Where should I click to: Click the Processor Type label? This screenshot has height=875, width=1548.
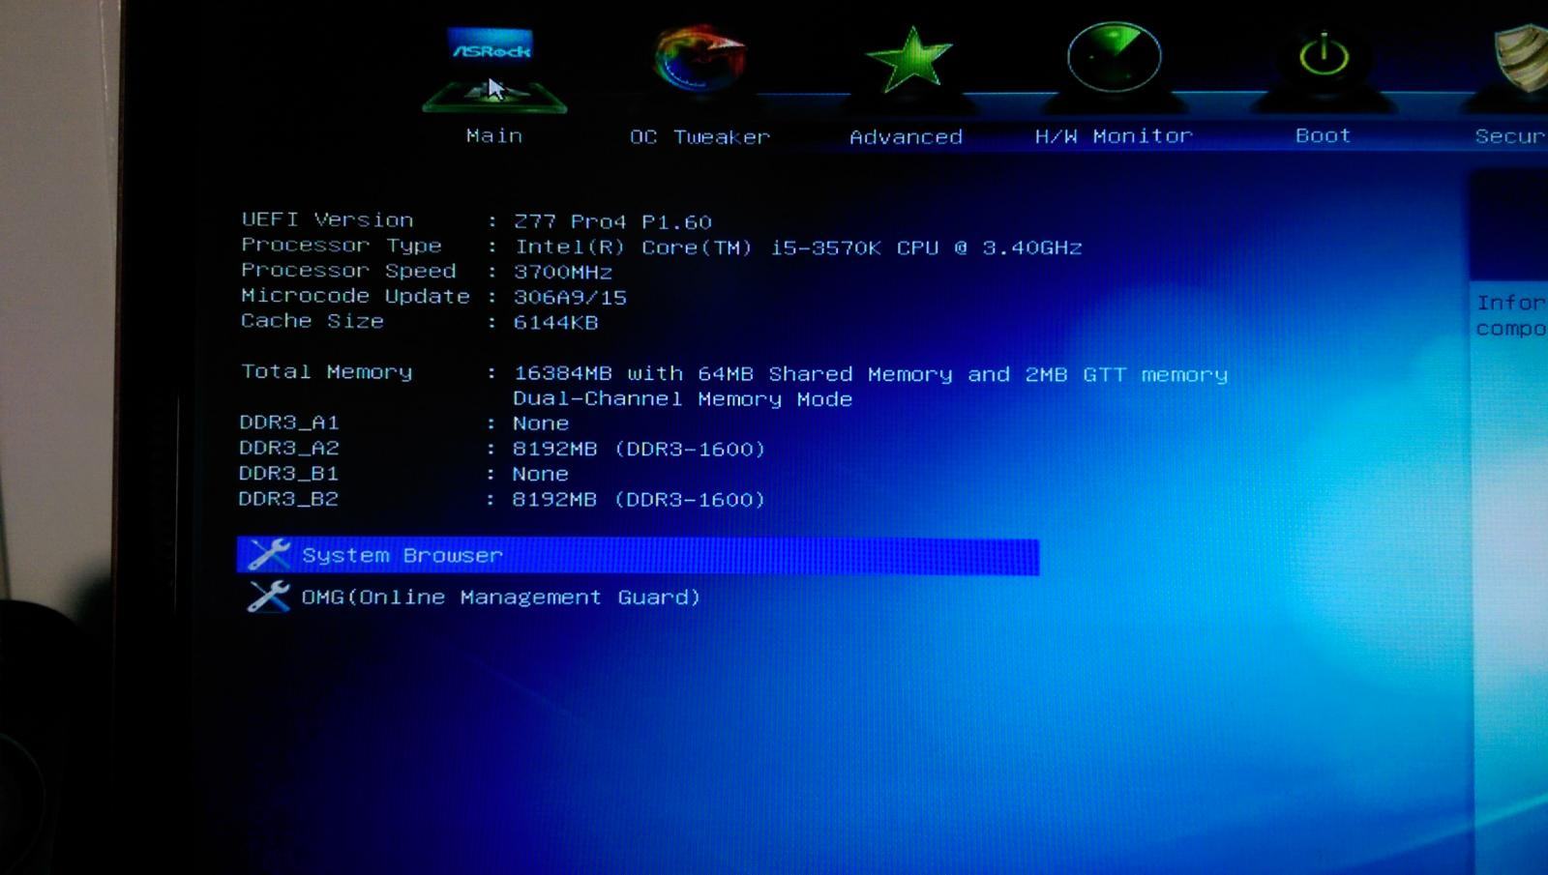coord(342,246)
